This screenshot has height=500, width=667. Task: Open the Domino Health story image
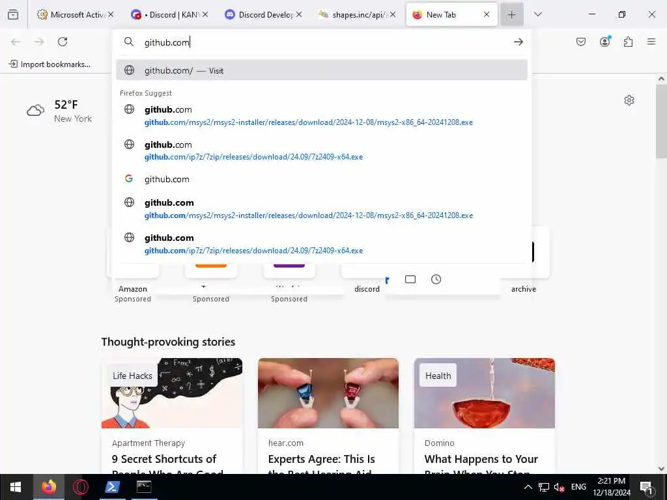(485, 393)
